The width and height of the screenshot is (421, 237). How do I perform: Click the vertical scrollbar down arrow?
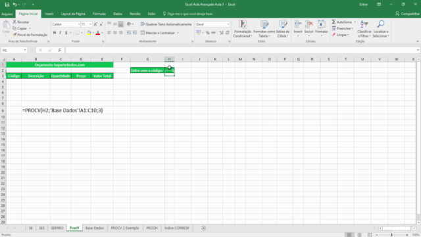(418, 223)
